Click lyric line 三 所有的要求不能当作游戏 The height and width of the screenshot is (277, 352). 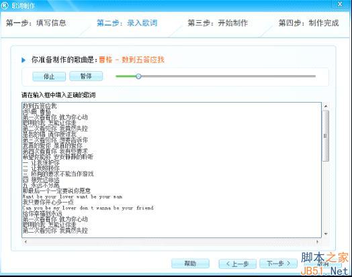coord(58,174)
